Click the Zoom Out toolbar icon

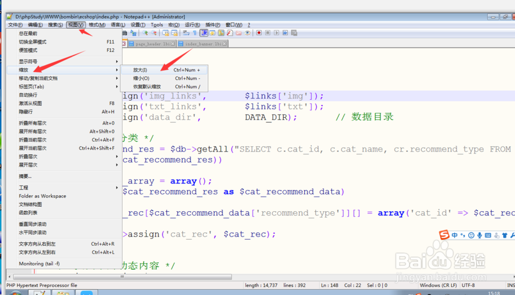coord(153,33)
